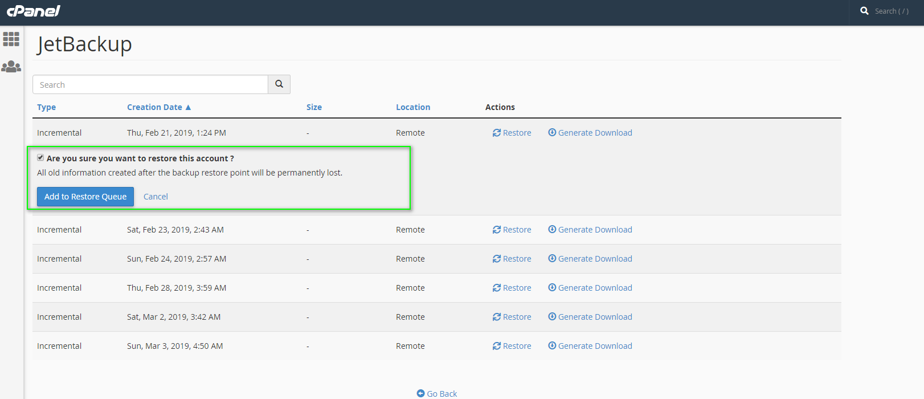The image size is (924, 399).
Task: Click the Go Back arrow icon
Action: point(420,393)
